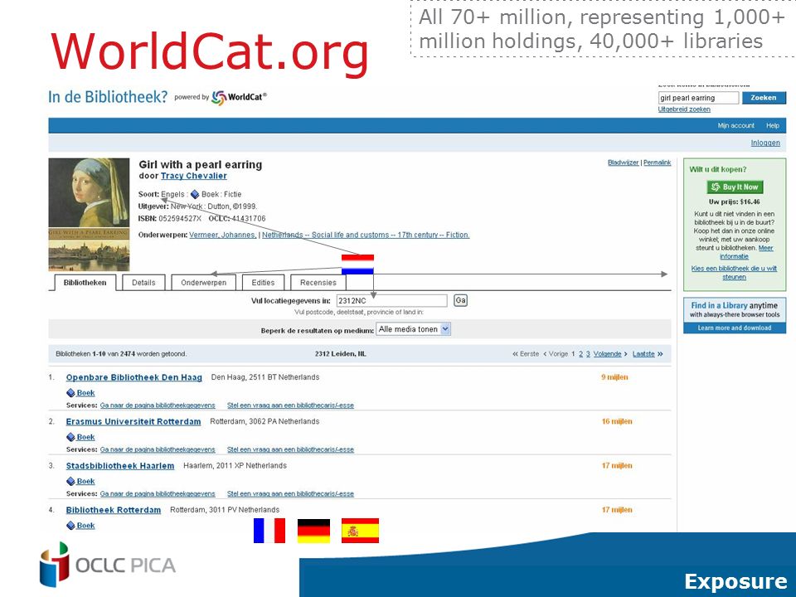Click Learn more and download banner
Image resolution: width=796 pixels, height=597 pixels.
pos(735,328)
